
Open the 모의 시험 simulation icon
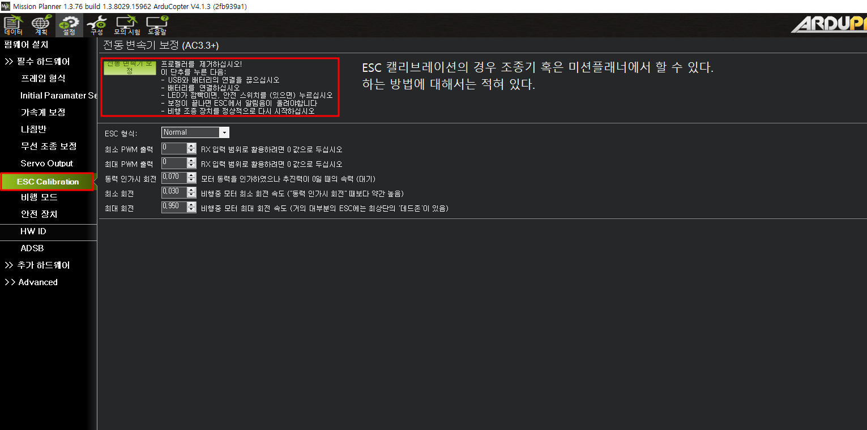pos(127,25)
